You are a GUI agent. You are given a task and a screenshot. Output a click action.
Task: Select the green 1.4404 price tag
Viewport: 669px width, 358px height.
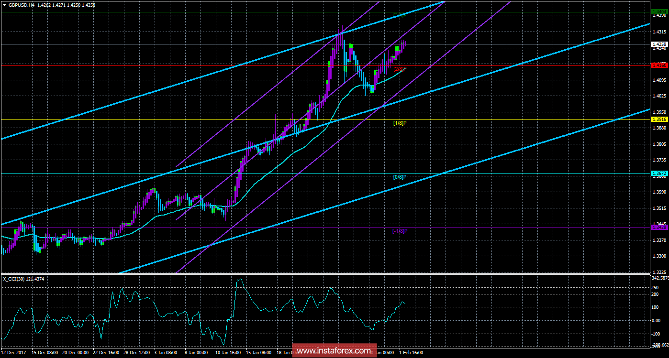(659, 11)
